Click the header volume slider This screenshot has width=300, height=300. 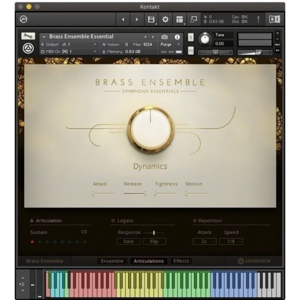point(254,52)
